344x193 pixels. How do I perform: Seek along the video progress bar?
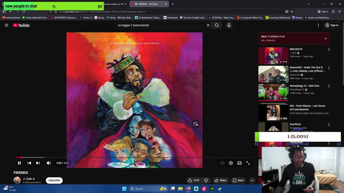point(134,158)
